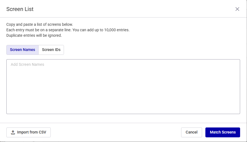Click the Import from CSV button
247x142 pixels.
[x=28, y=132]
